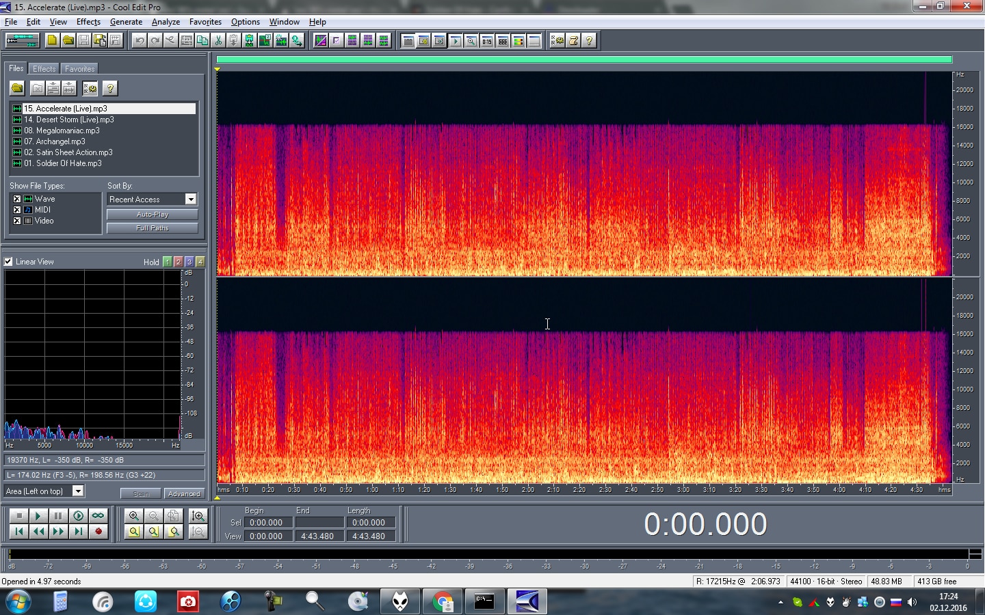The height and width of the screenshot is (615, 985).
Task: Click the Rewind transport button
Action: pos(38,531)
